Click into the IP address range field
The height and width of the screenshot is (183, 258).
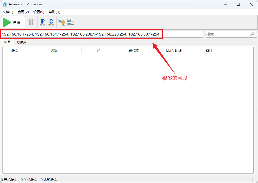pos(102,34)
